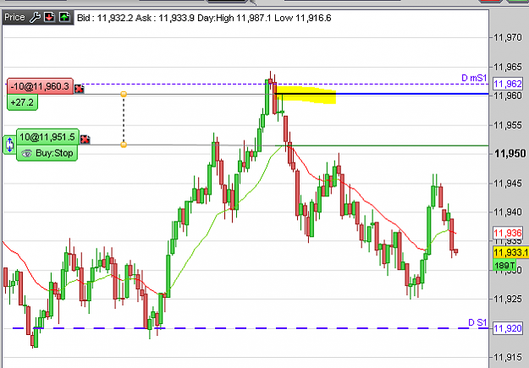This screenshot has width=529, height=368.
Task: Click the Low 11,916.6 text
Action: [x=303, y=18]
